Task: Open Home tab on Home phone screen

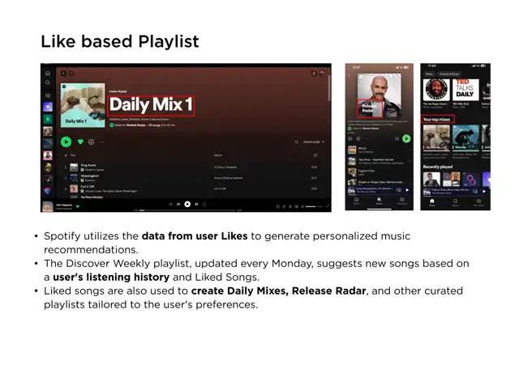Action: click(431, 202)
